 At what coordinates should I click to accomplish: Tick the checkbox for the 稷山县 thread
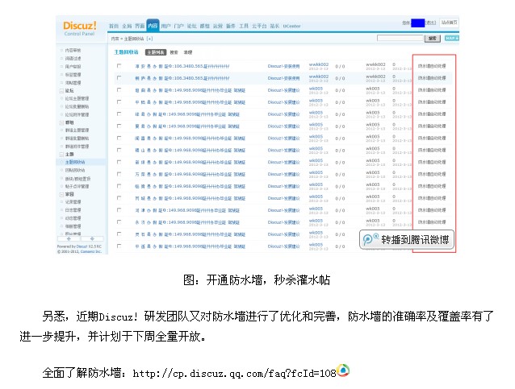coord(119,150)
